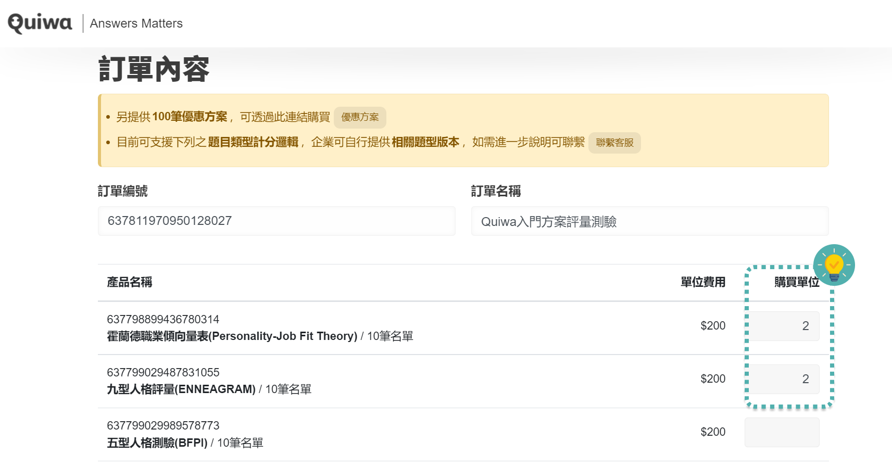Click the 產品名稱 column header

pos(130,282)
